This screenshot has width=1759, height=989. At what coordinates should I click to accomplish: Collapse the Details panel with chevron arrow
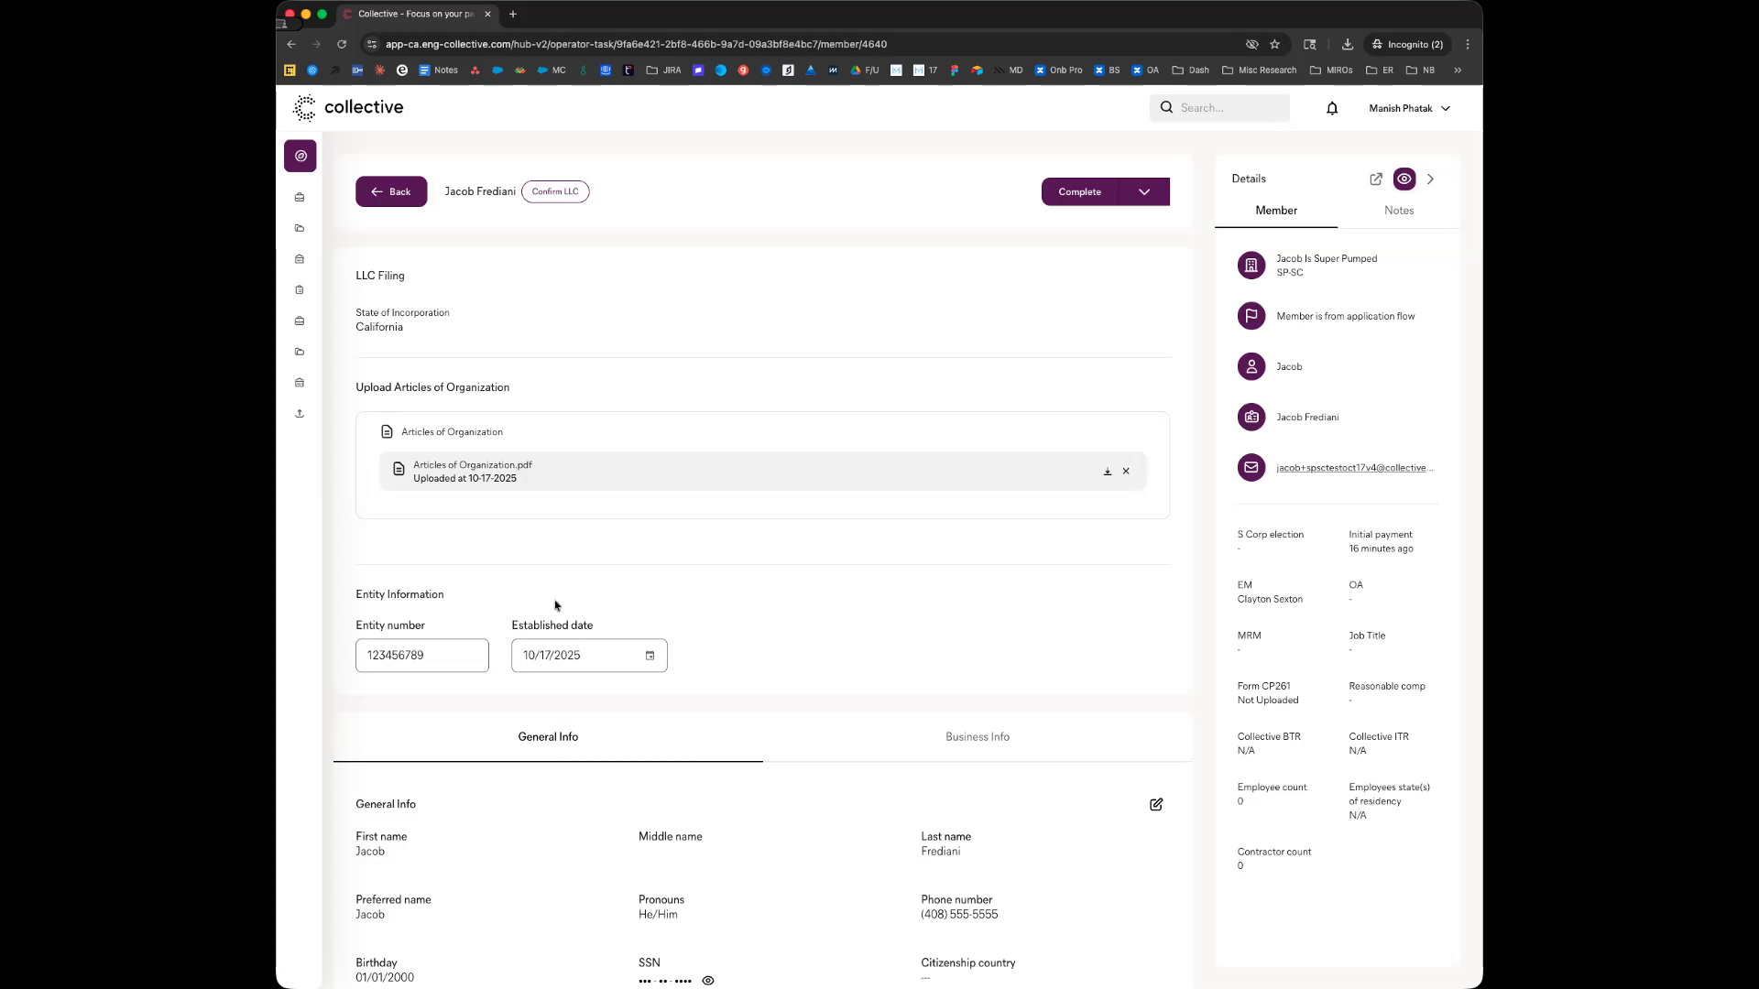click(x=1431, y=179)
